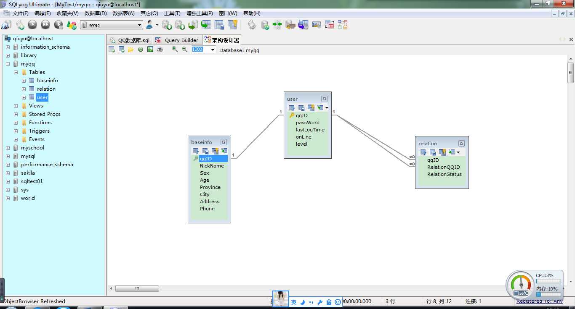Click alter table icon in baseinfo box

(196, 151)
